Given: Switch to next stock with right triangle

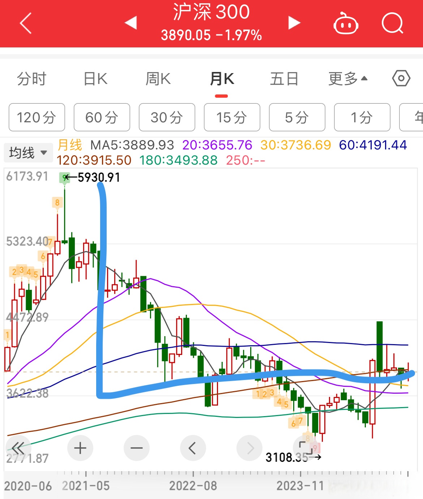Looking at the screenshot, I should pos(294,23).
